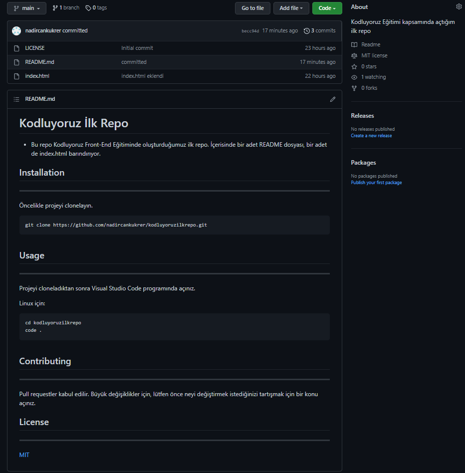Edit README with the pencil icon

click(x=333, y=99)
